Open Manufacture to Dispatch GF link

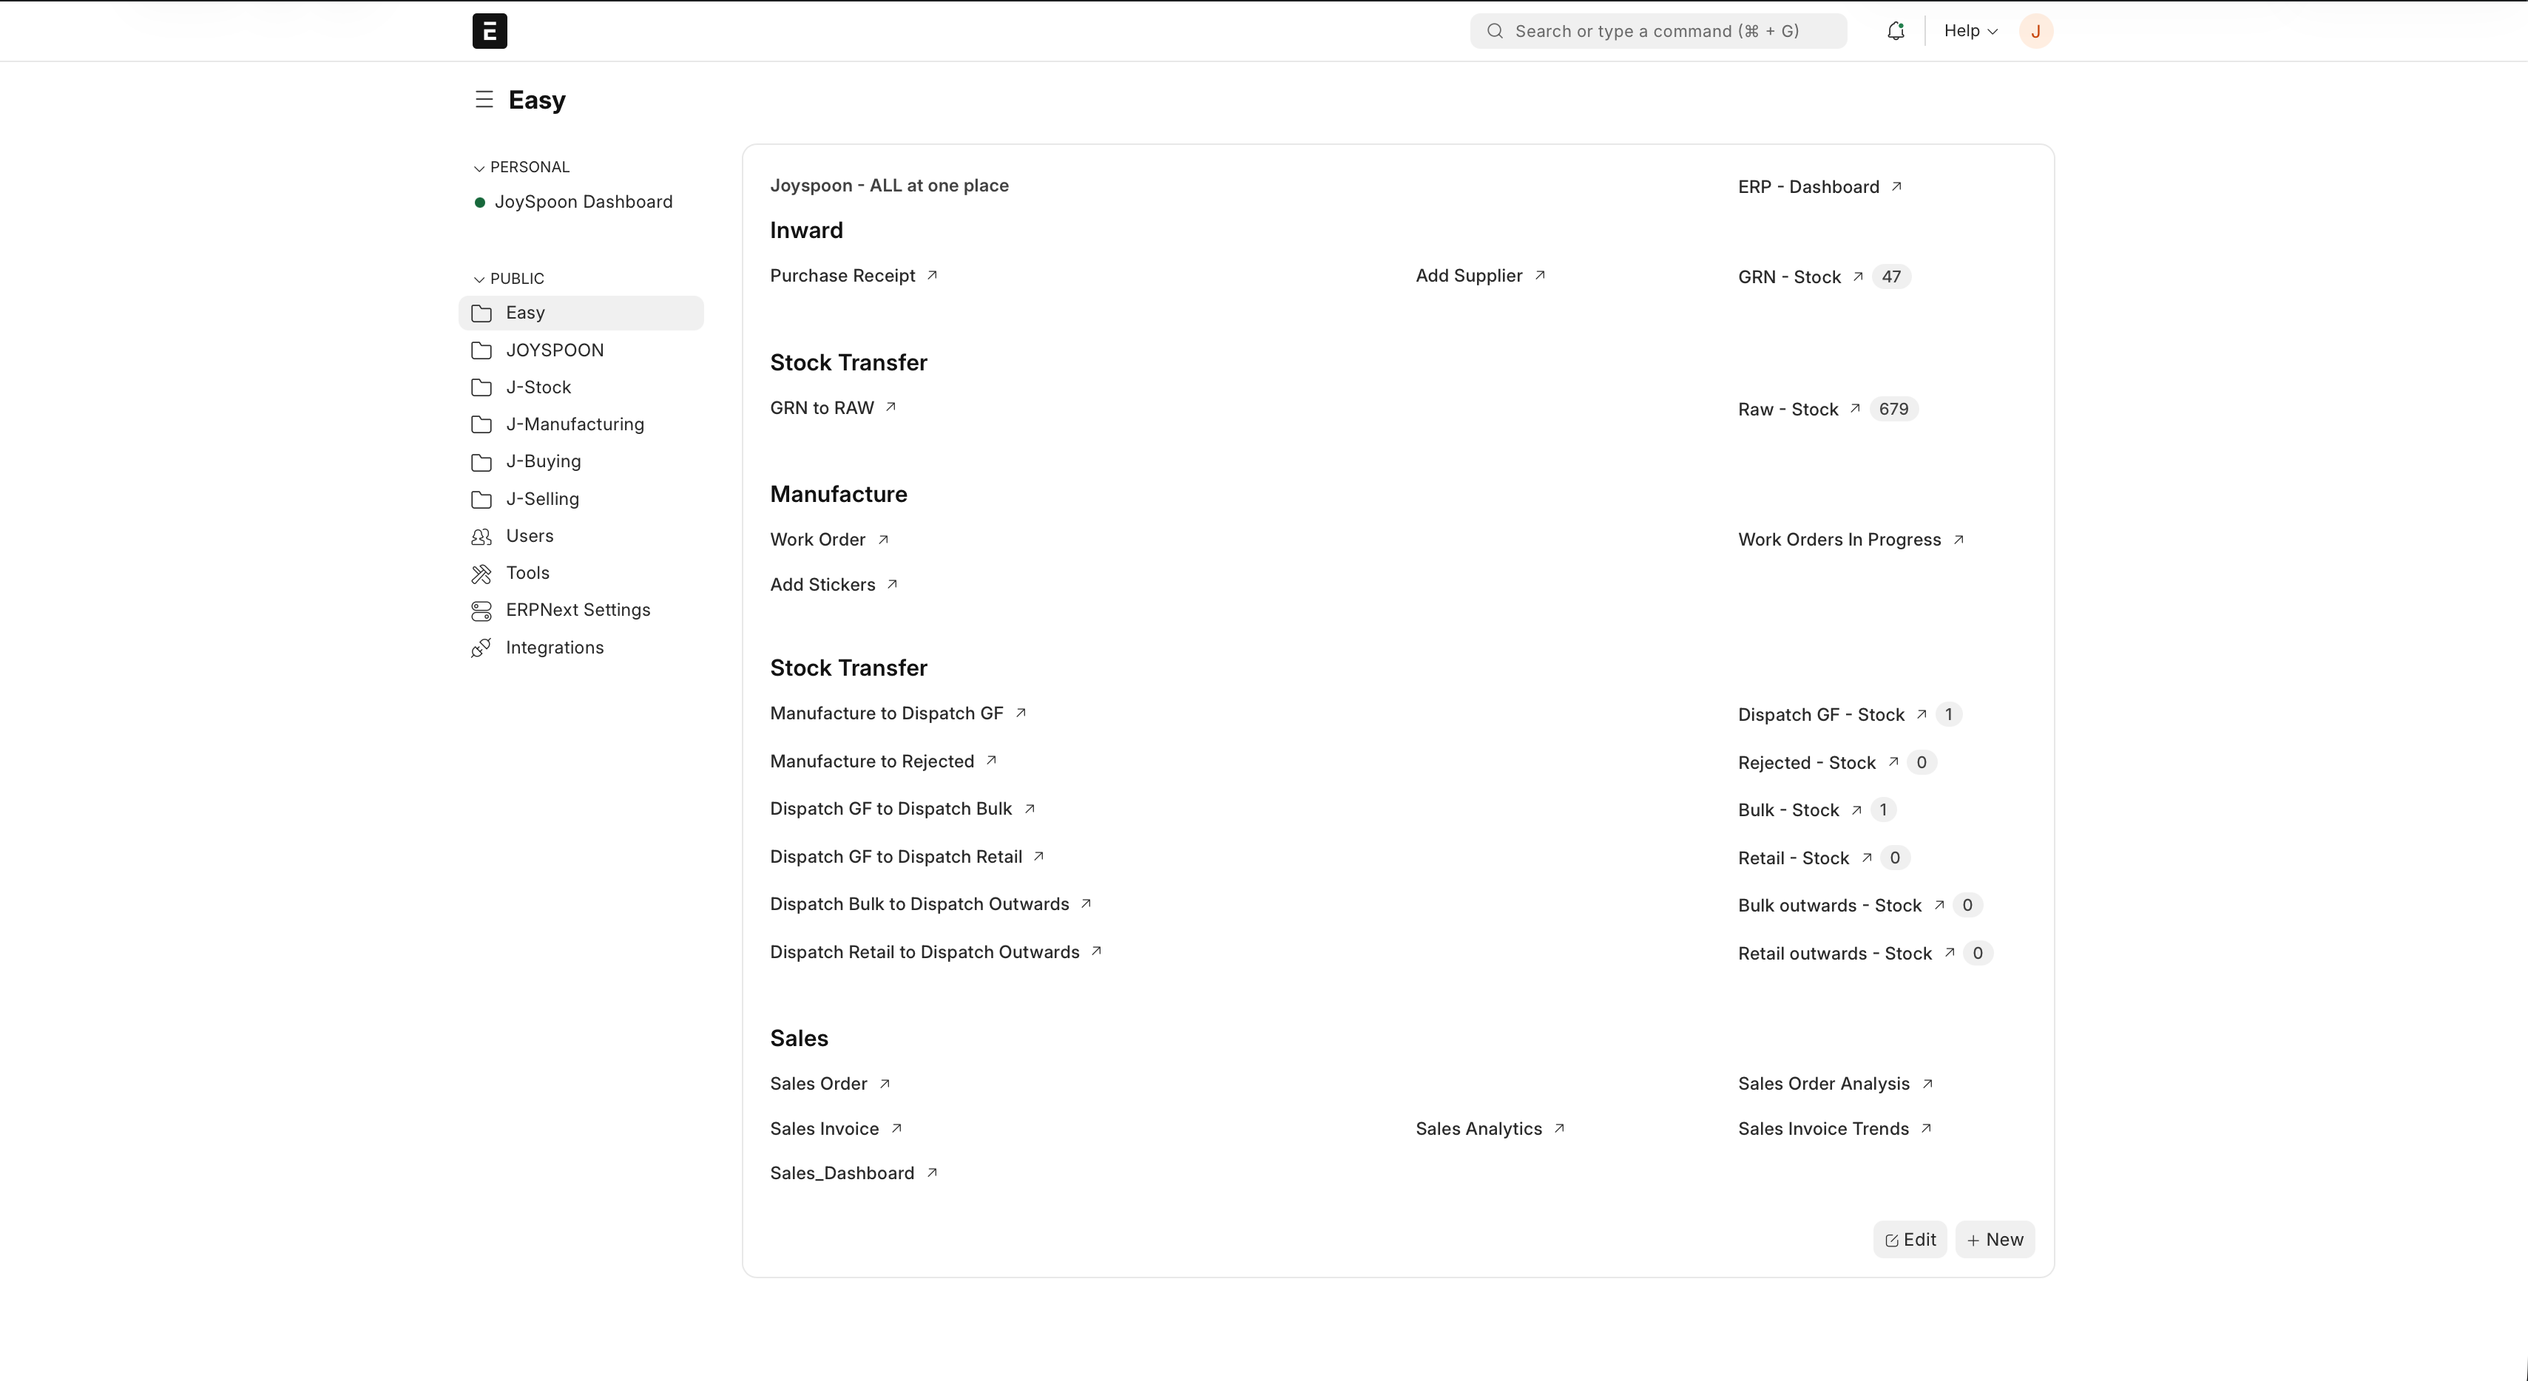[x=886, y=713]
